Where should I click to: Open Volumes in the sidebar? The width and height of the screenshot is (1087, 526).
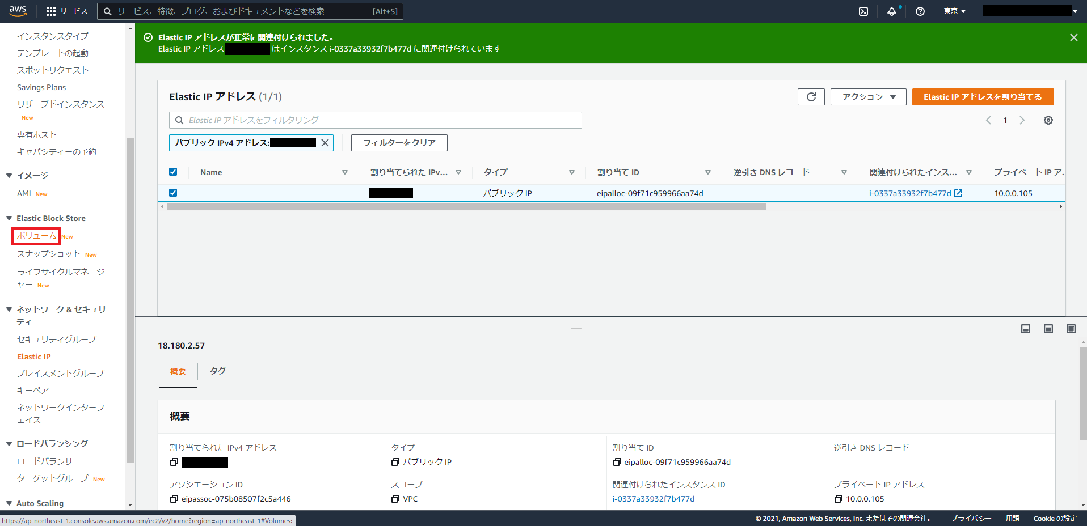pyautogui.click(x=36, y=236)
